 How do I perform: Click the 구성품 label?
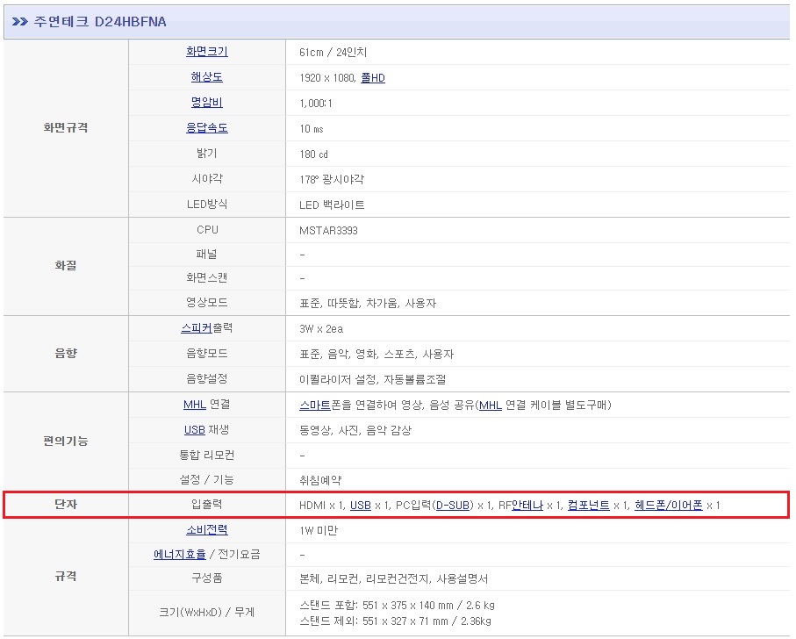pyautogui.click(x=206, y=578)
